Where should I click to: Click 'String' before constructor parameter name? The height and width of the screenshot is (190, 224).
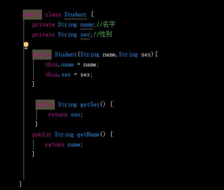pos(90,55)
